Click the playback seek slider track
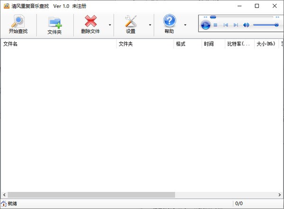 pos(241,17)
